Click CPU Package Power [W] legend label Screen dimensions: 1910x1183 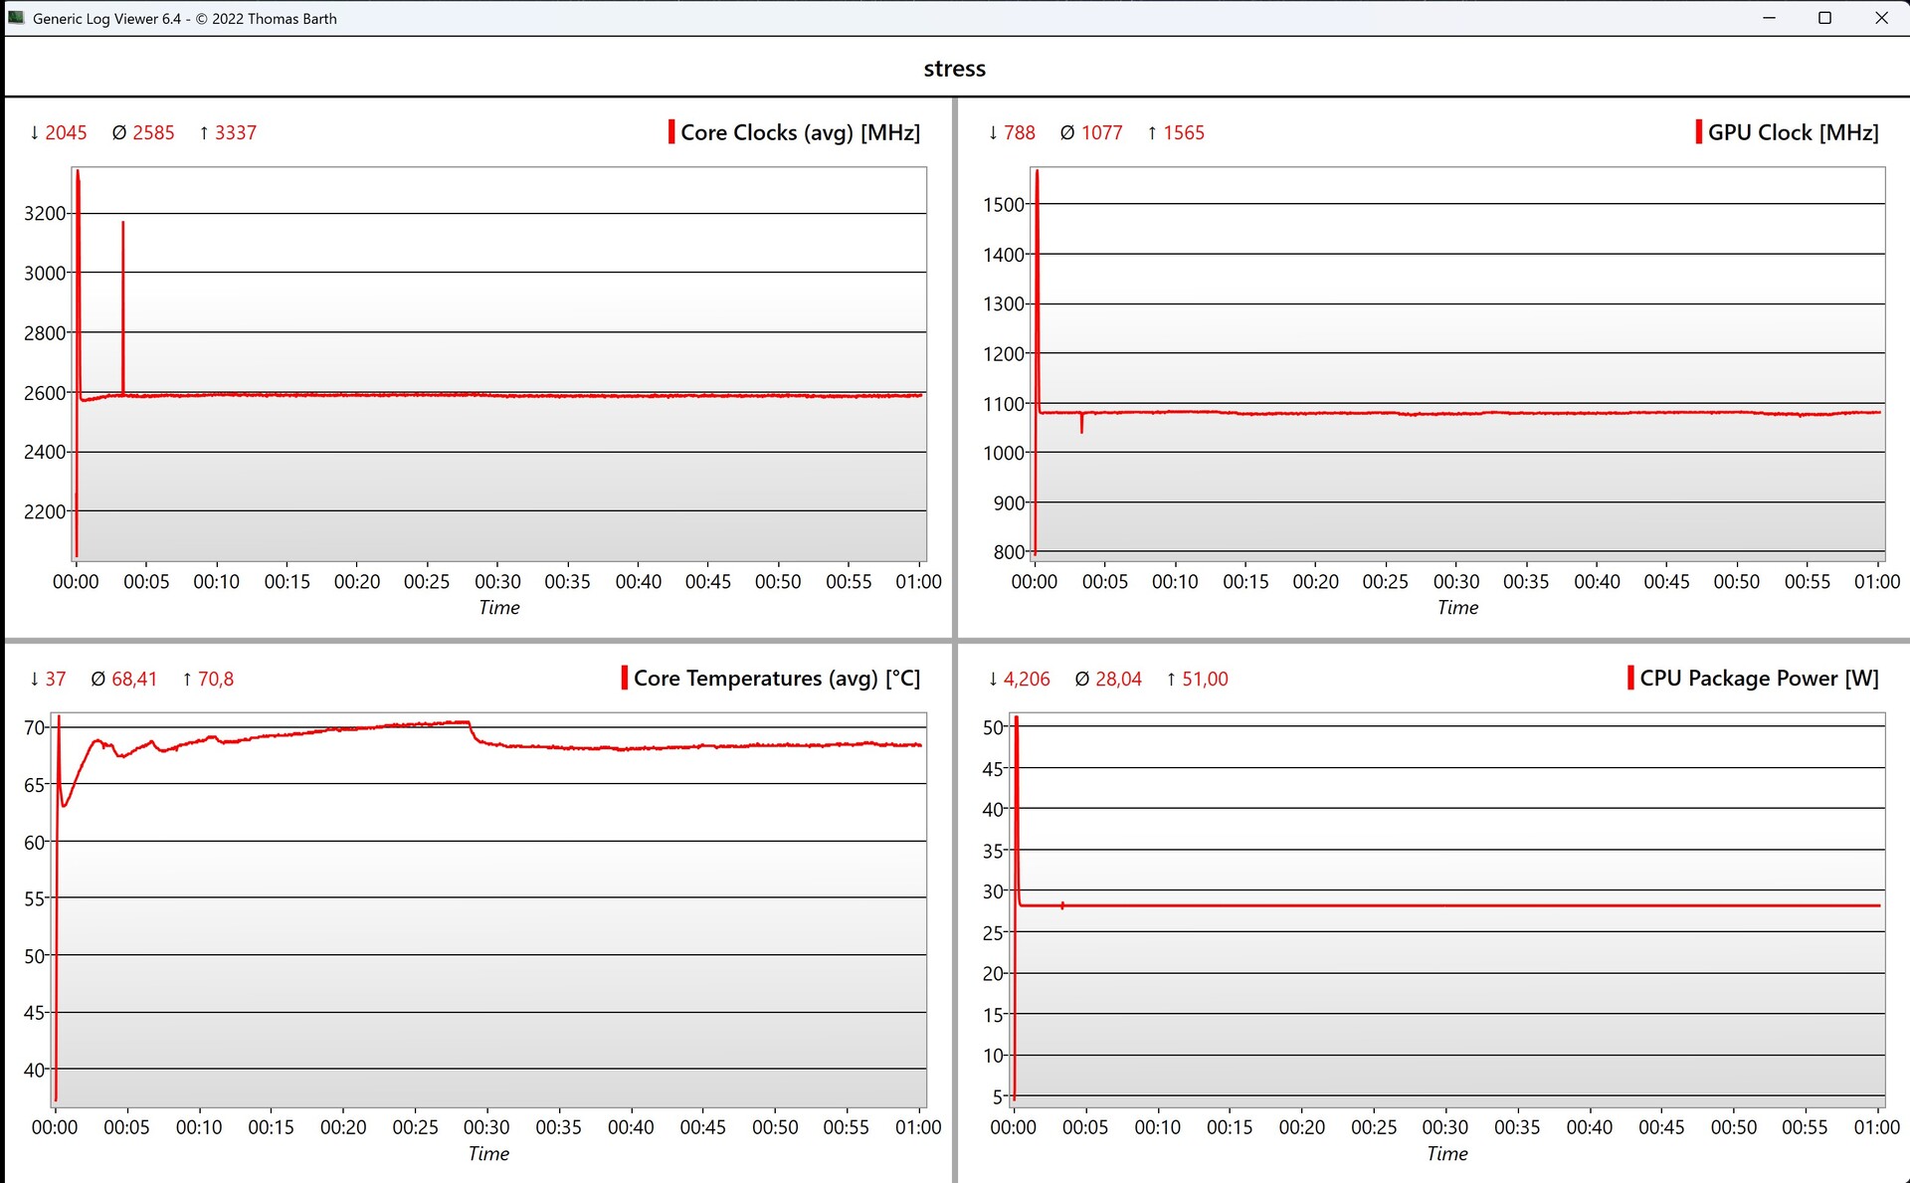(x=1759, y=678)
